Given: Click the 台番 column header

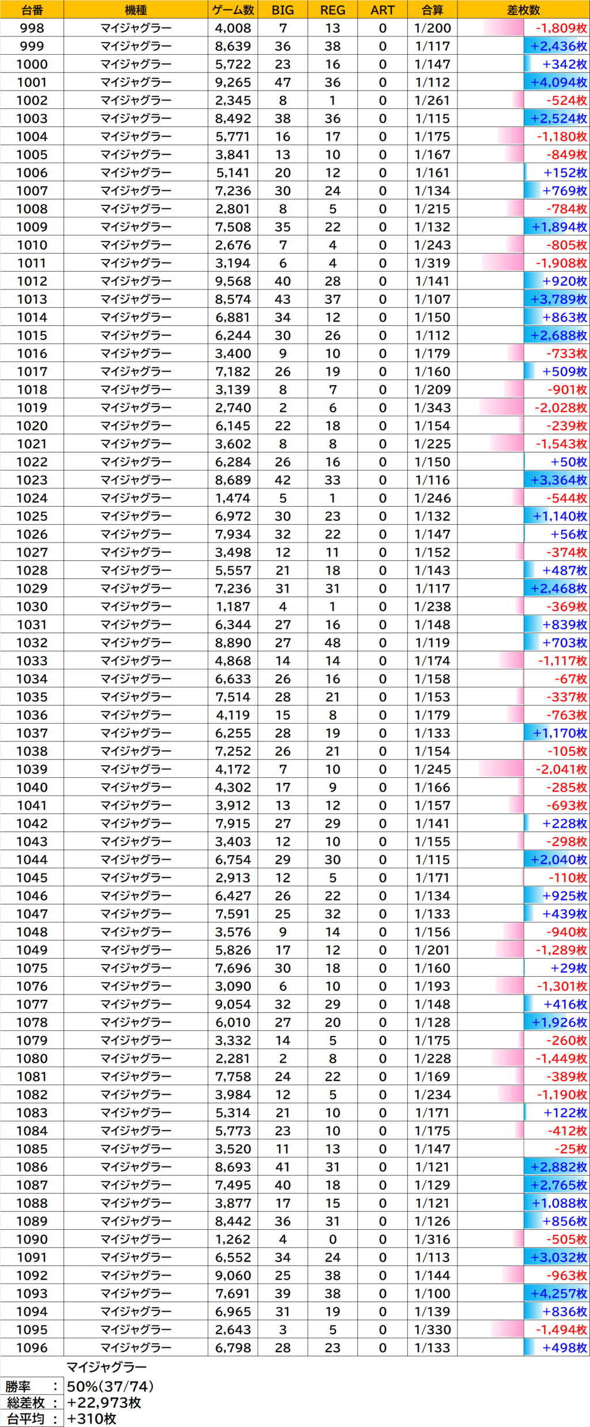Looking at the screenshot, I should (32, 10).
